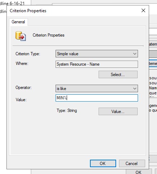Click the 'Type: String' label

(x=67, y=110)
